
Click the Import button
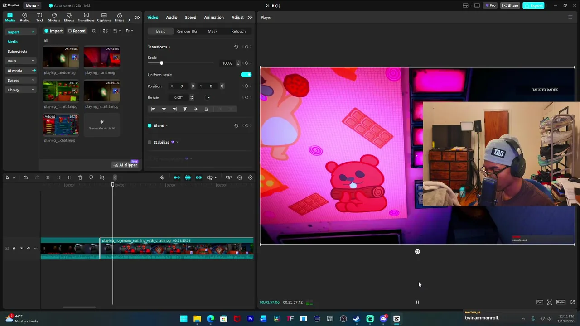(53, 31)
